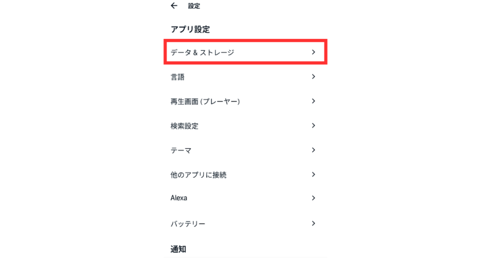491x258 pixels.
Task: Click the 設定 header title
Action: [194, 6]
